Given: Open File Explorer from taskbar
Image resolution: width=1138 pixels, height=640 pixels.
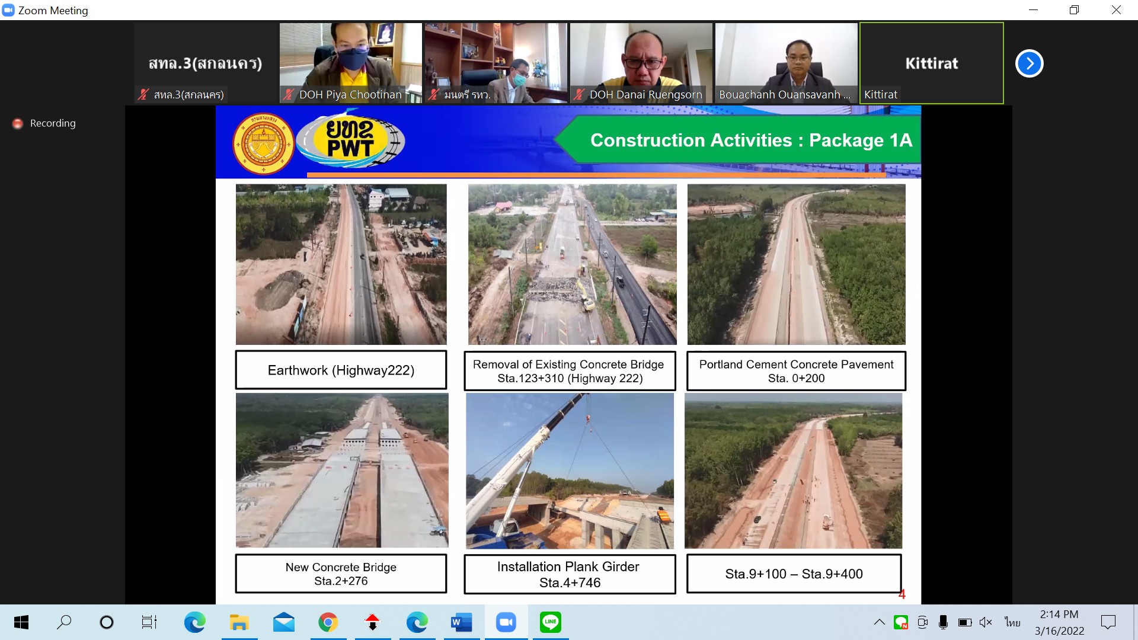Looking at the screenshot, I should [239, 622].
